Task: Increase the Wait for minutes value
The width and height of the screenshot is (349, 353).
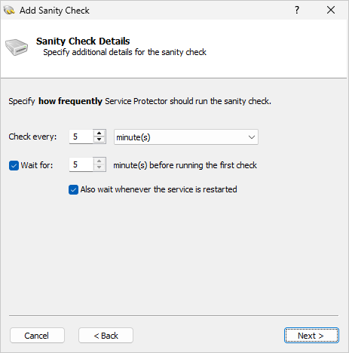Action: point(99,161)
